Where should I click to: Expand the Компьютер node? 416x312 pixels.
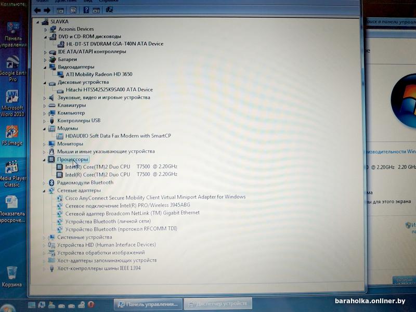(45, 113)
